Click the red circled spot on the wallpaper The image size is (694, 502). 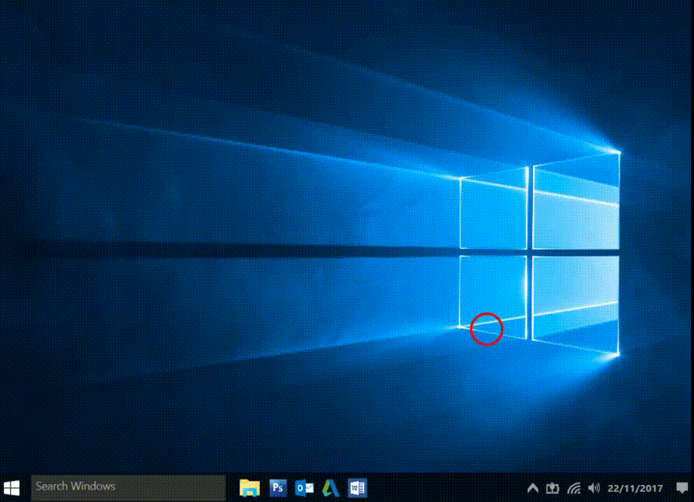tap(487, 329)
